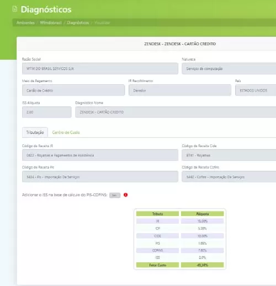
Task: Click the Diagnóstico Nome input field
Action: click(x=176, y=112)
